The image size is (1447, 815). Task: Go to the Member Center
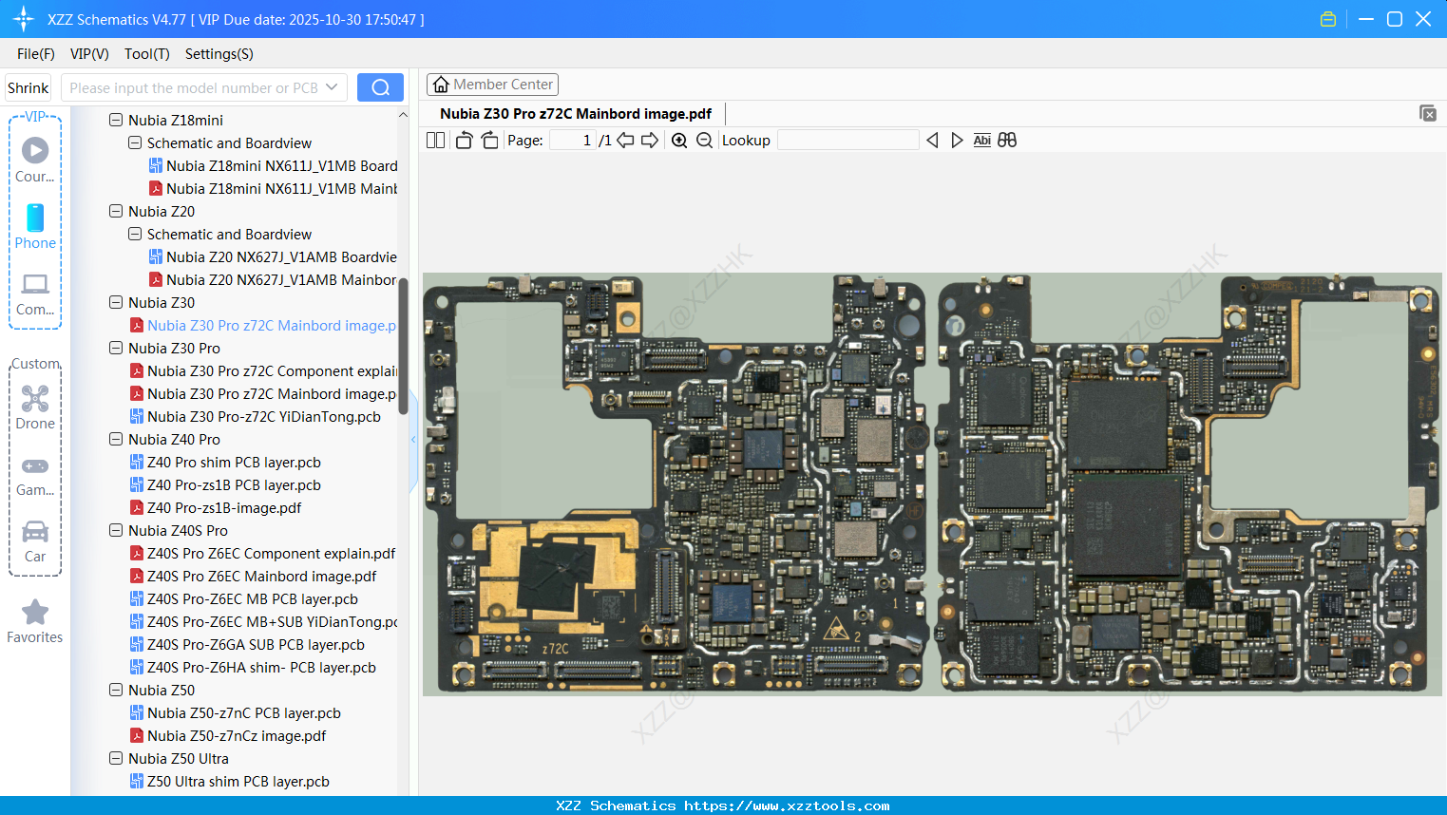click(x=492, y=84)
